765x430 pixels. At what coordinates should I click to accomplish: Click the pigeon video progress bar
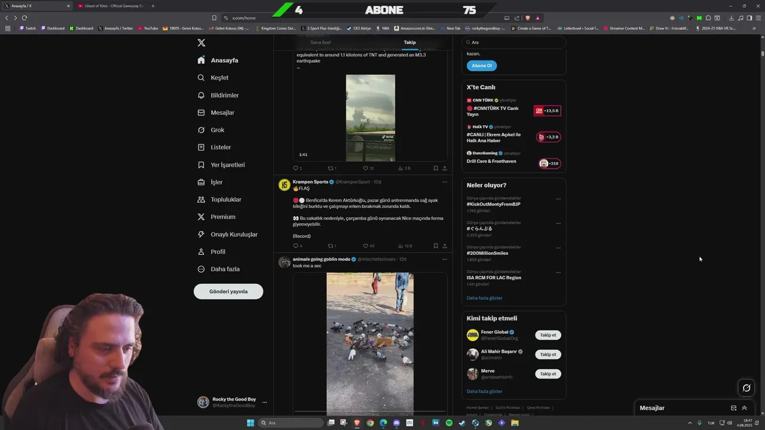pyautogui.click(x=370, y=411)
